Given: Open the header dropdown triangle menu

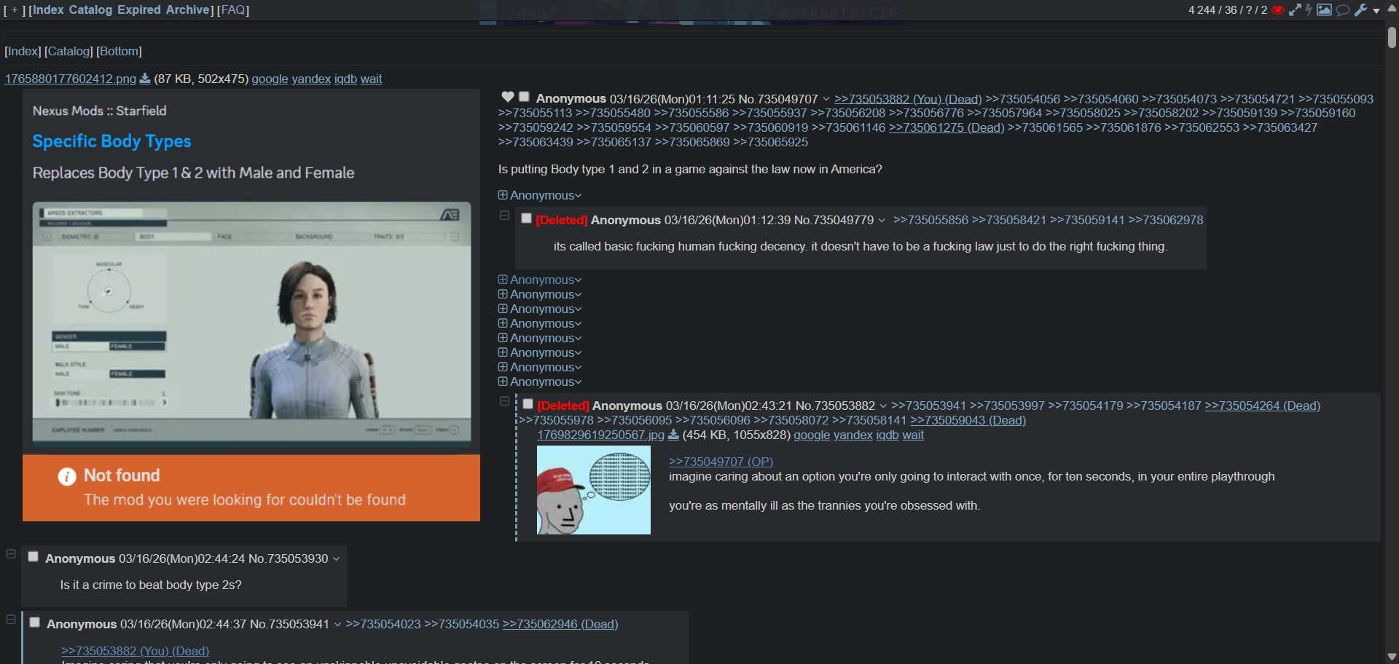Looking at the screenshot, I should tap(1376, 11).
